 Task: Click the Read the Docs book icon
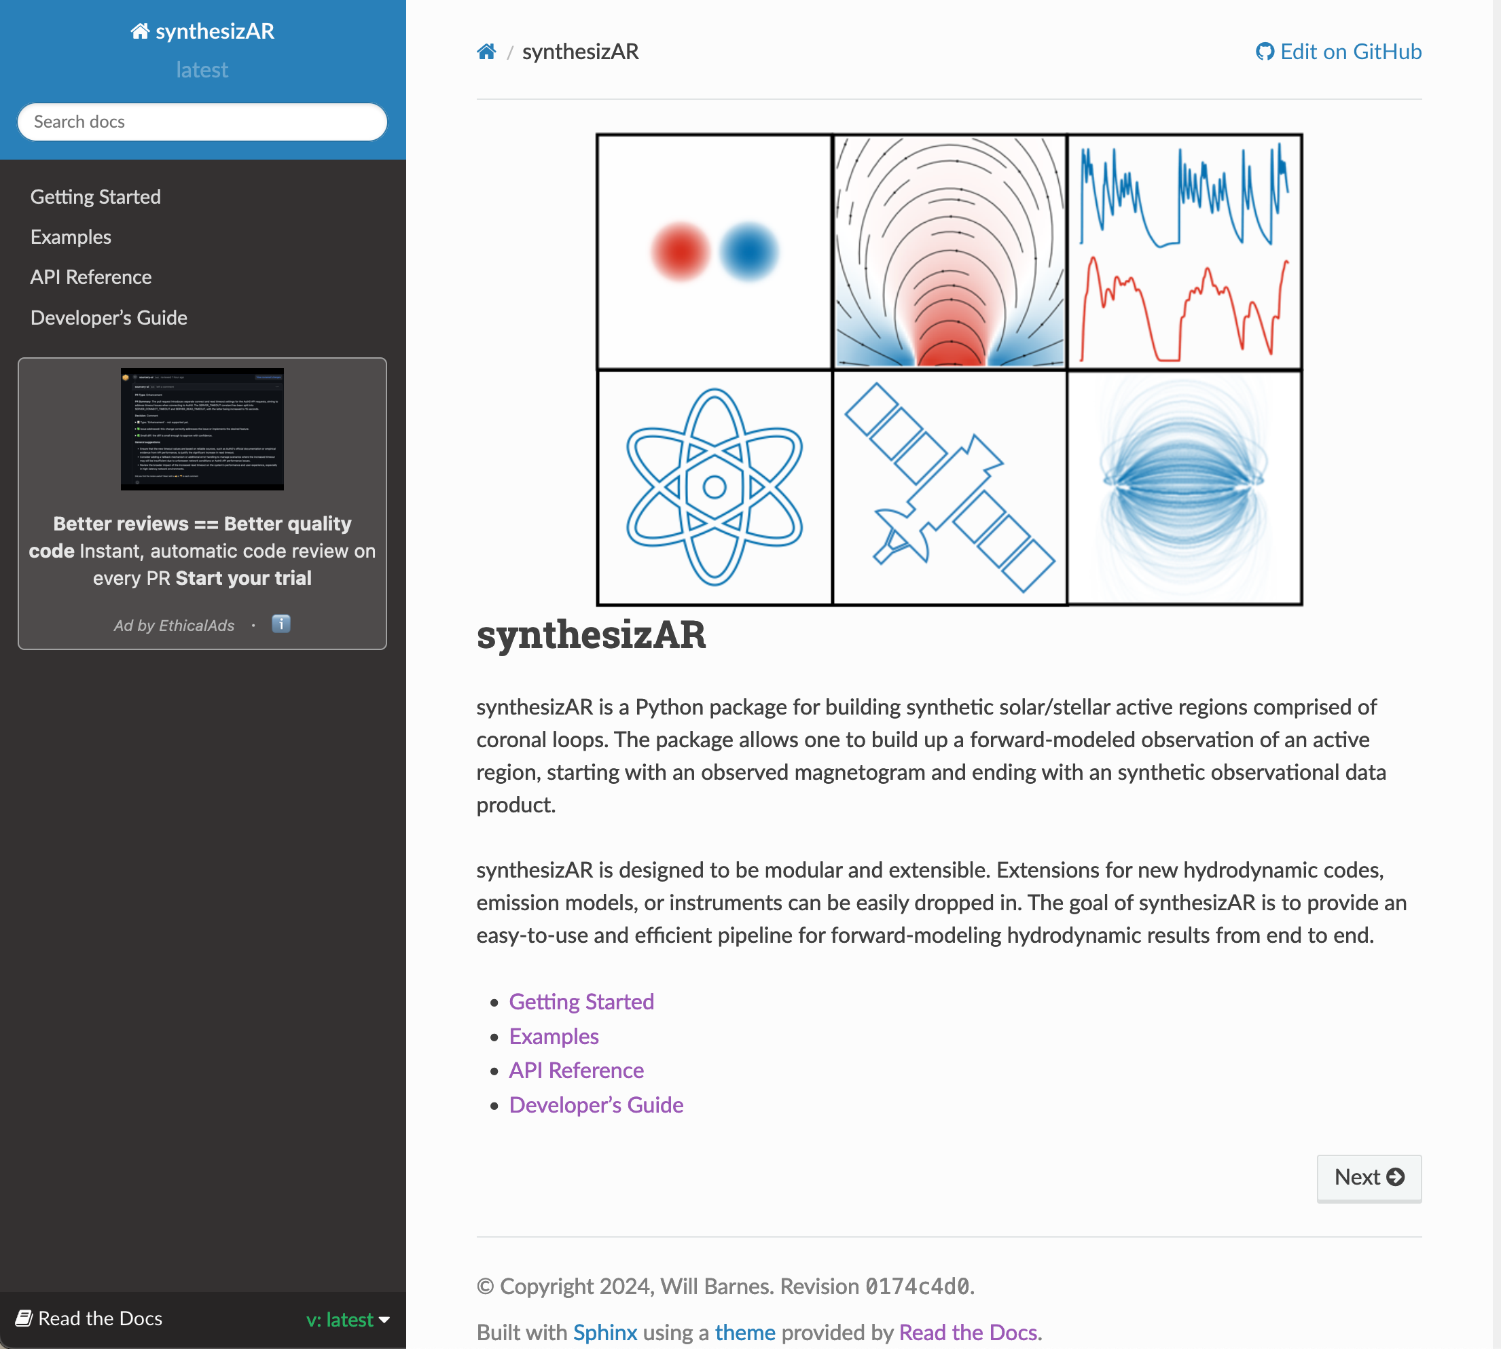(x=24, y=1318)
